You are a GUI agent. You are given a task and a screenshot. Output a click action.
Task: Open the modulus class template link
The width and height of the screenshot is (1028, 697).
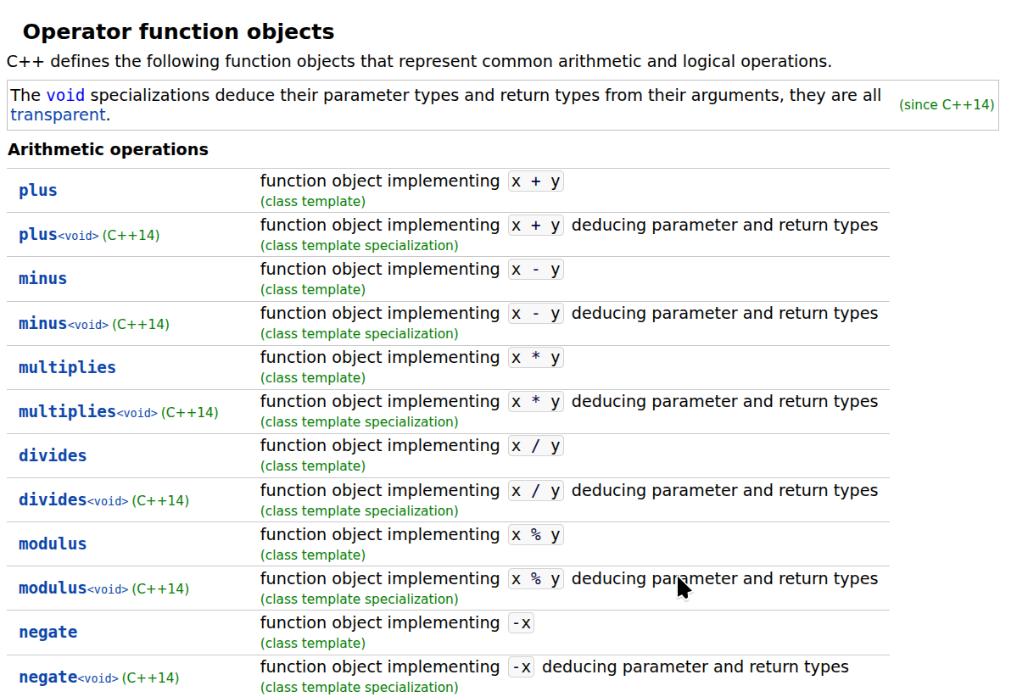53,544
